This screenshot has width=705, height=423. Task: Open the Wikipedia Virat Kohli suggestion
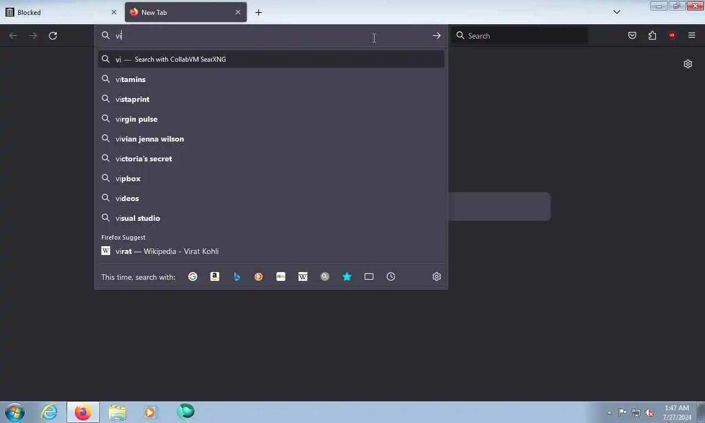[271, 251]
